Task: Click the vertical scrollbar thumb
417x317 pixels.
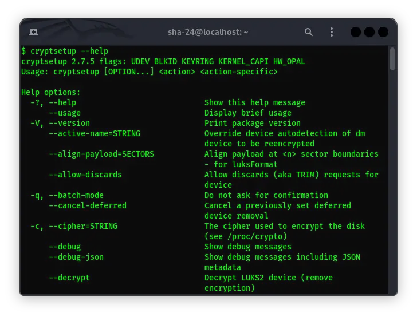Action: (x=392, y=59)
